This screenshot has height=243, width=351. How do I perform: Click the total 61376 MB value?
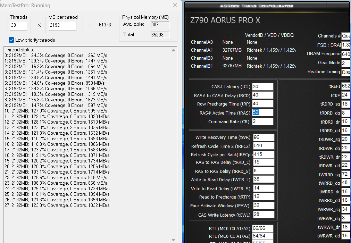pos(105,25)
